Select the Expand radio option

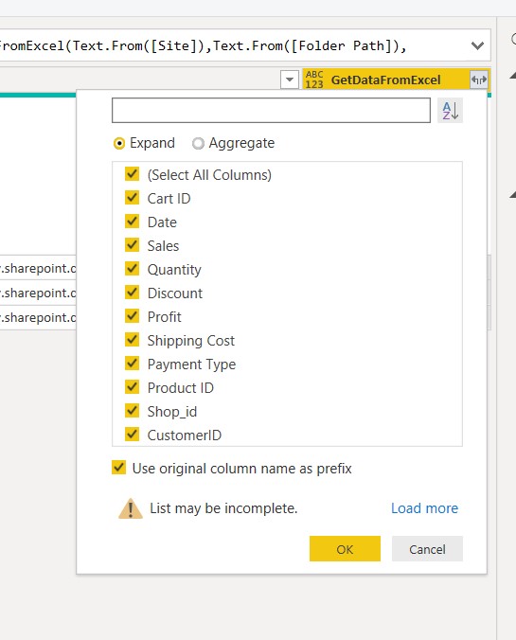coord(119,143)
